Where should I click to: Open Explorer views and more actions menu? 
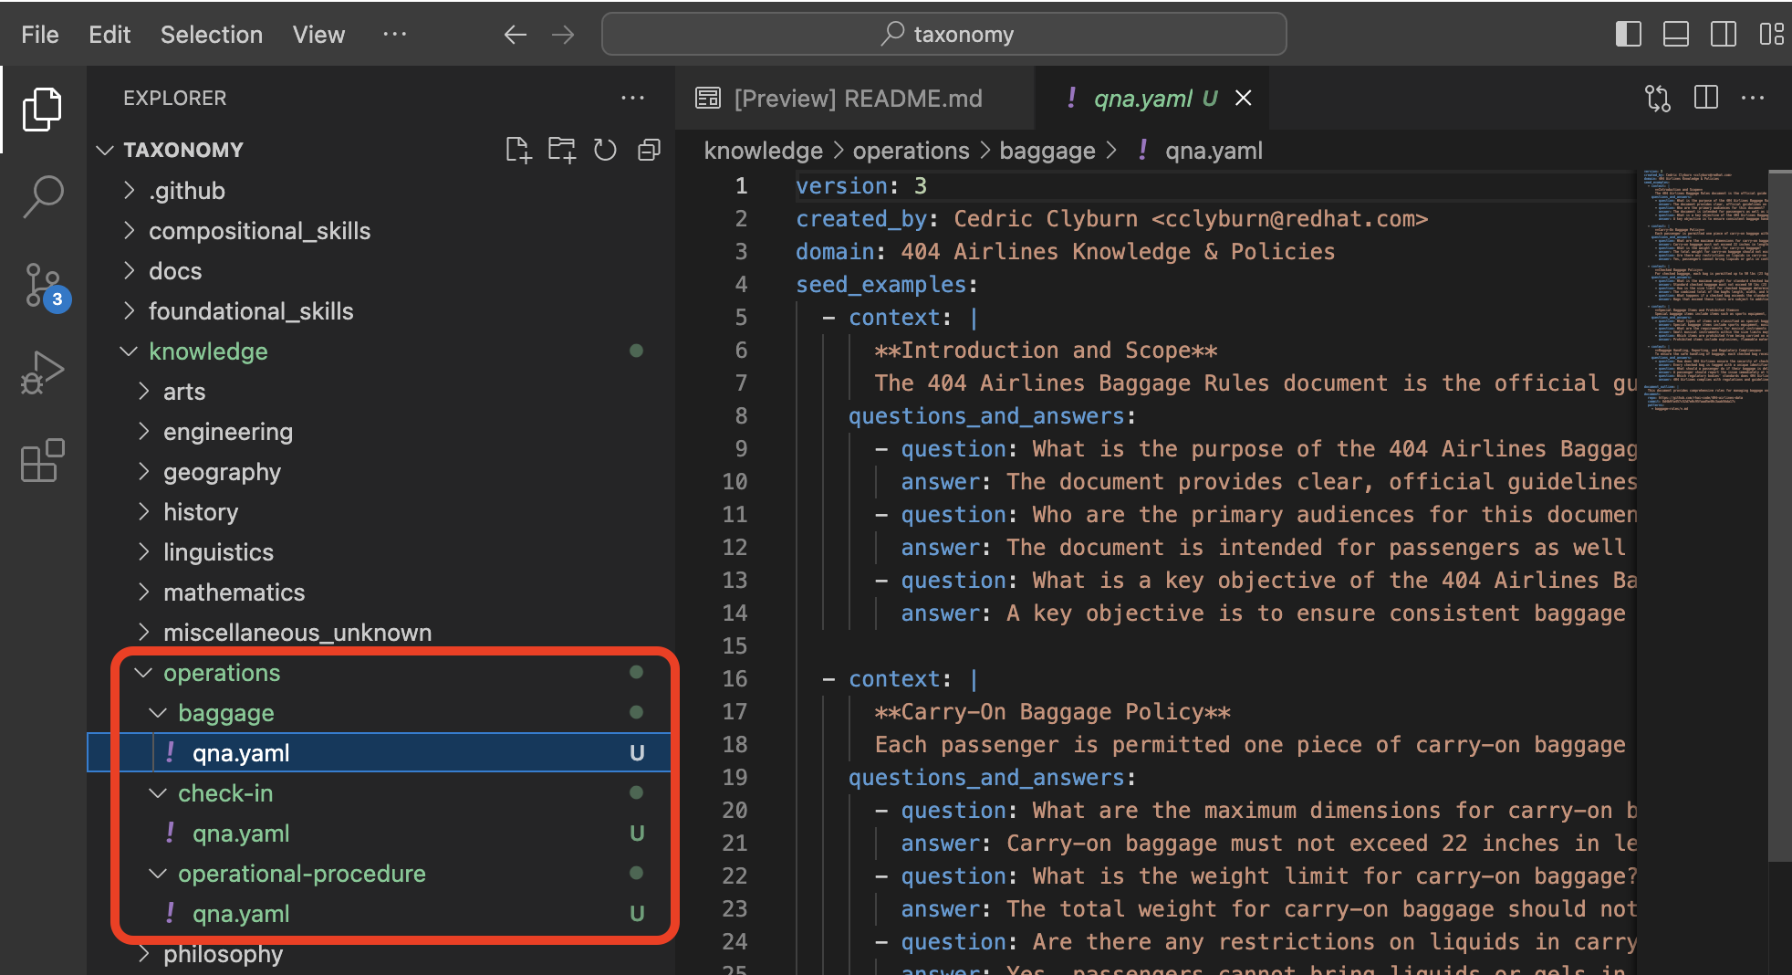632,98
